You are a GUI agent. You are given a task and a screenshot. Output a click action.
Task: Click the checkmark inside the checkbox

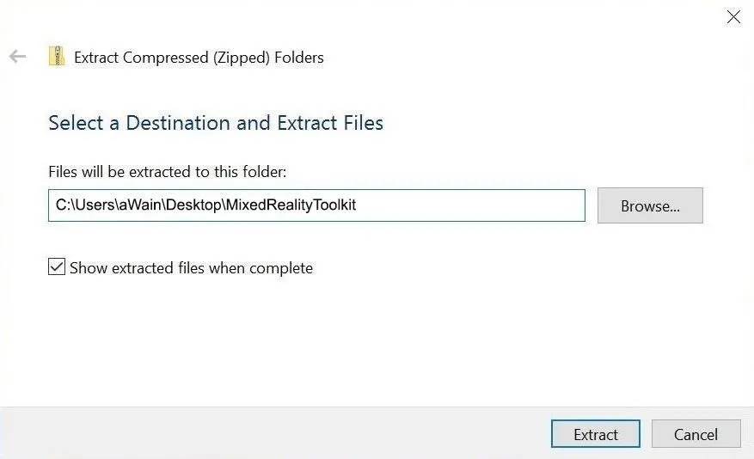point(57,266)
